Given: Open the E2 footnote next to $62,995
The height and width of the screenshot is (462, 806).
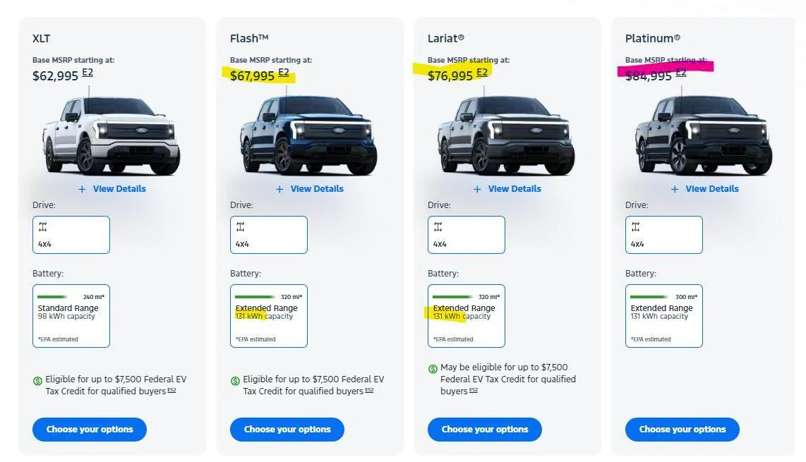Looking at the screenshot, I should click(x=88, y=73).
